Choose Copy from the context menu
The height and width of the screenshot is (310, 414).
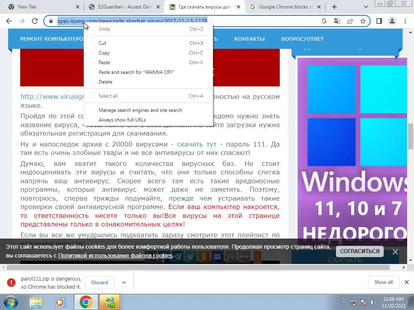pyautogui.click(x=148, y=53)
